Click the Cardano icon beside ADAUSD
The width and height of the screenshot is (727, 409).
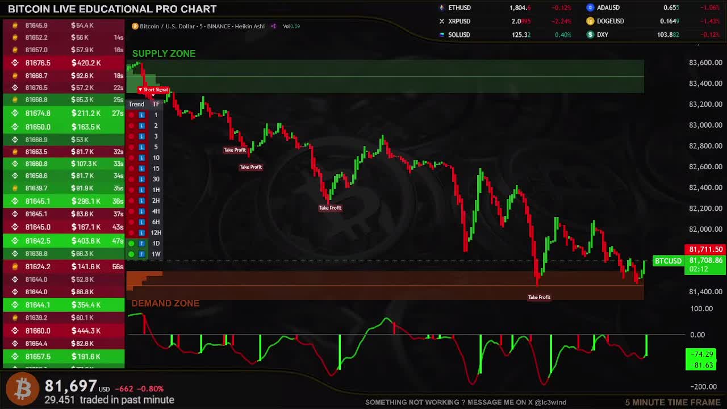pyautogui.click(x=590, y=8)
